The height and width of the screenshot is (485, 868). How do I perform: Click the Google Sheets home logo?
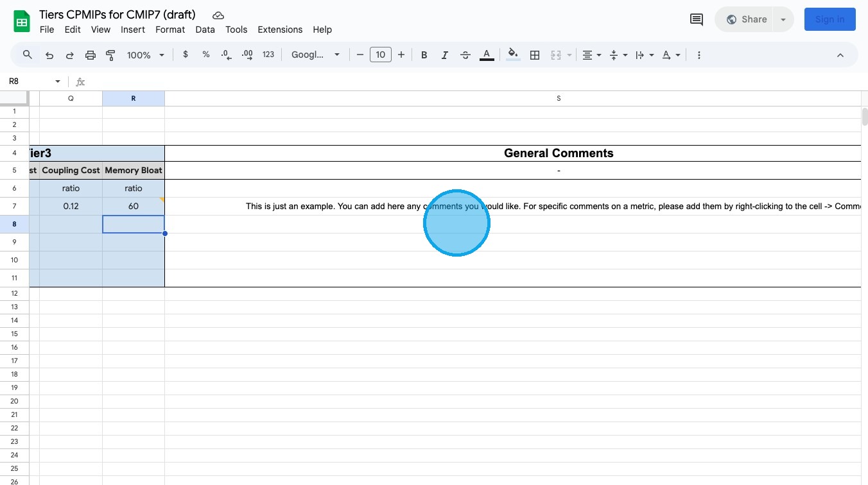coord(22,21)
